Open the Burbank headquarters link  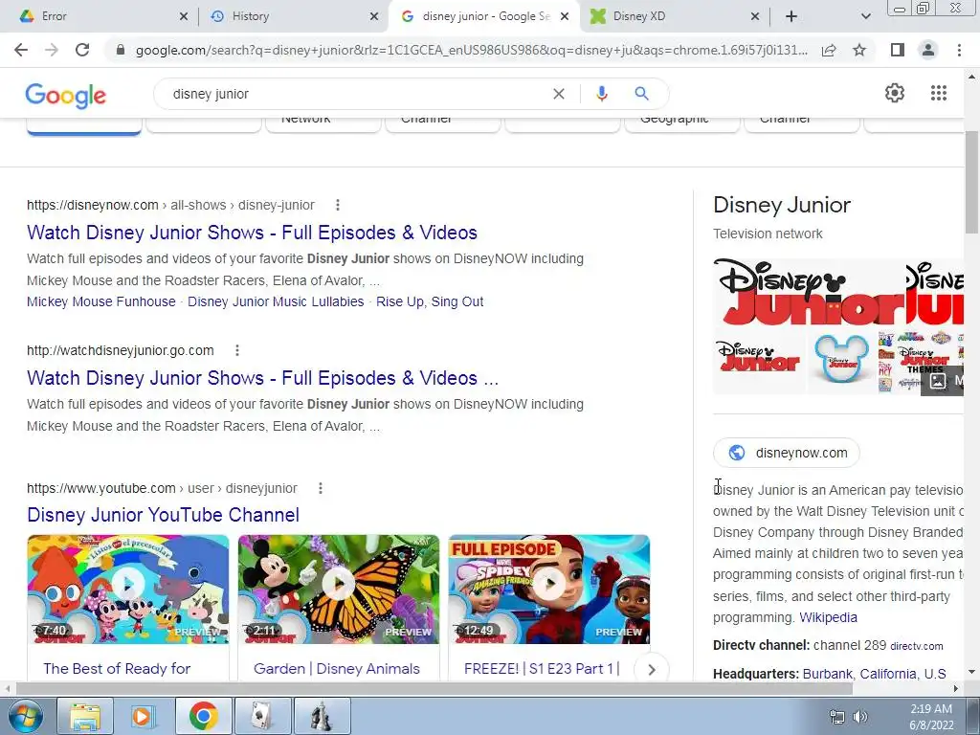827,674
